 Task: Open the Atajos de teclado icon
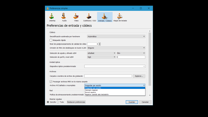pos(120,17)
